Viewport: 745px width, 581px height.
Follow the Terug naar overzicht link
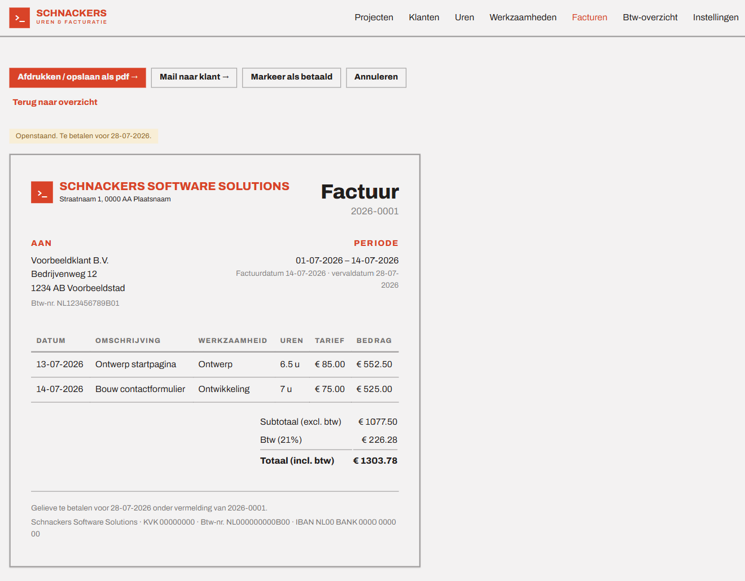[55, 102]
